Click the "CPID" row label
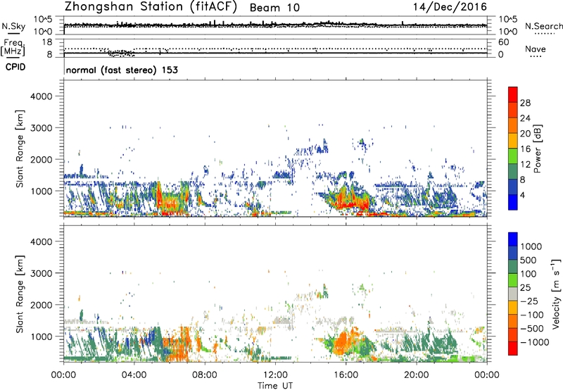 click(15, 67)
